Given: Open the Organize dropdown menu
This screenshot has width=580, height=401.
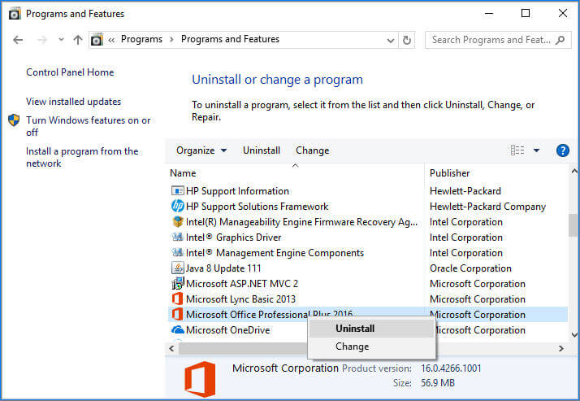Looking at the screenshot, I should tap(201, 150).
